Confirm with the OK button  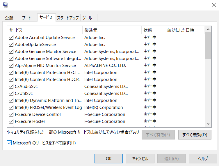tap(109, 159)
